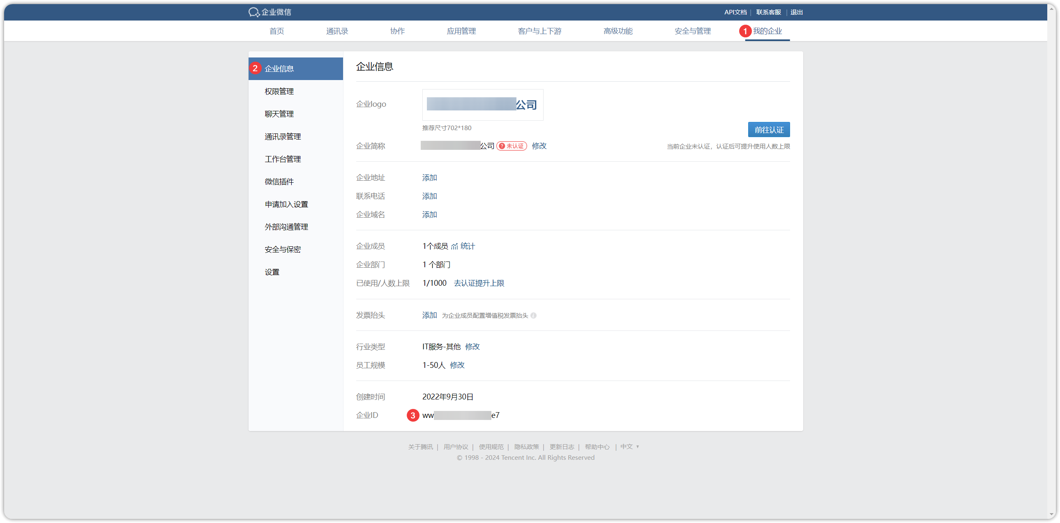Viewport: 1060px width, 523px height.
Task: Switch to the 通讯录 tab
Action: point(337,31)
